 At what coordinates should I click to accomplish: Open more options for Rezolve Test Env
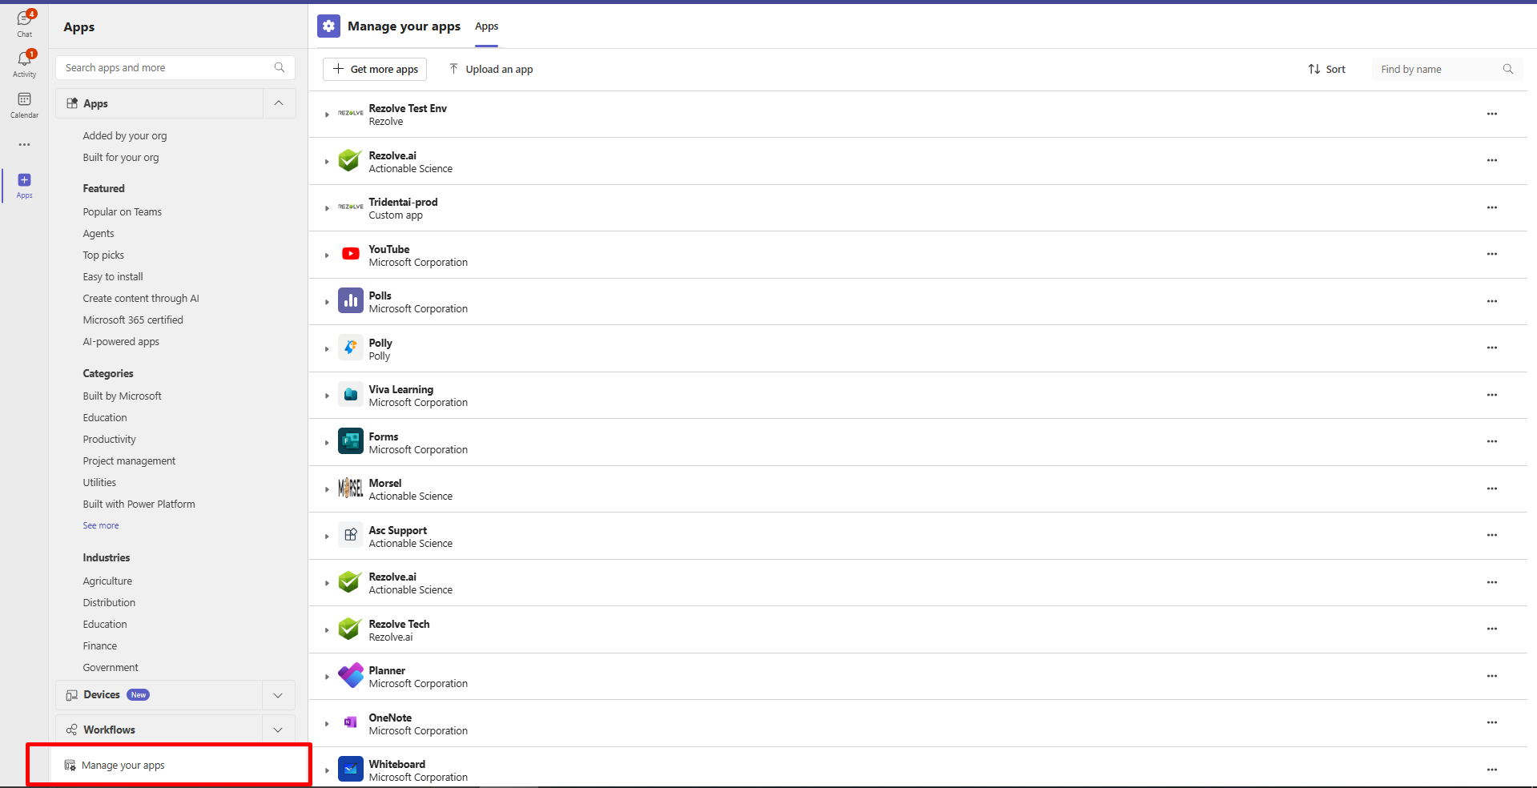click(x=1492, y=114)
